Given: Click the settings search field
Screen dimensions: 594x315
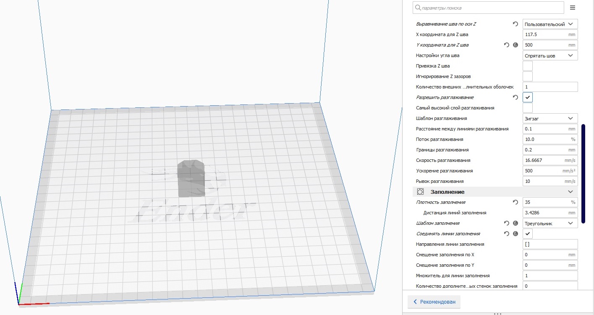Looking at the screenshot, I should (x=488, y=8).
